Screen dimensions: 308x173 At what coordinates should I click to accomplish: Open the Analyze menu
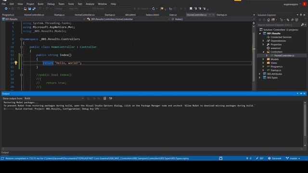point(90,4)
